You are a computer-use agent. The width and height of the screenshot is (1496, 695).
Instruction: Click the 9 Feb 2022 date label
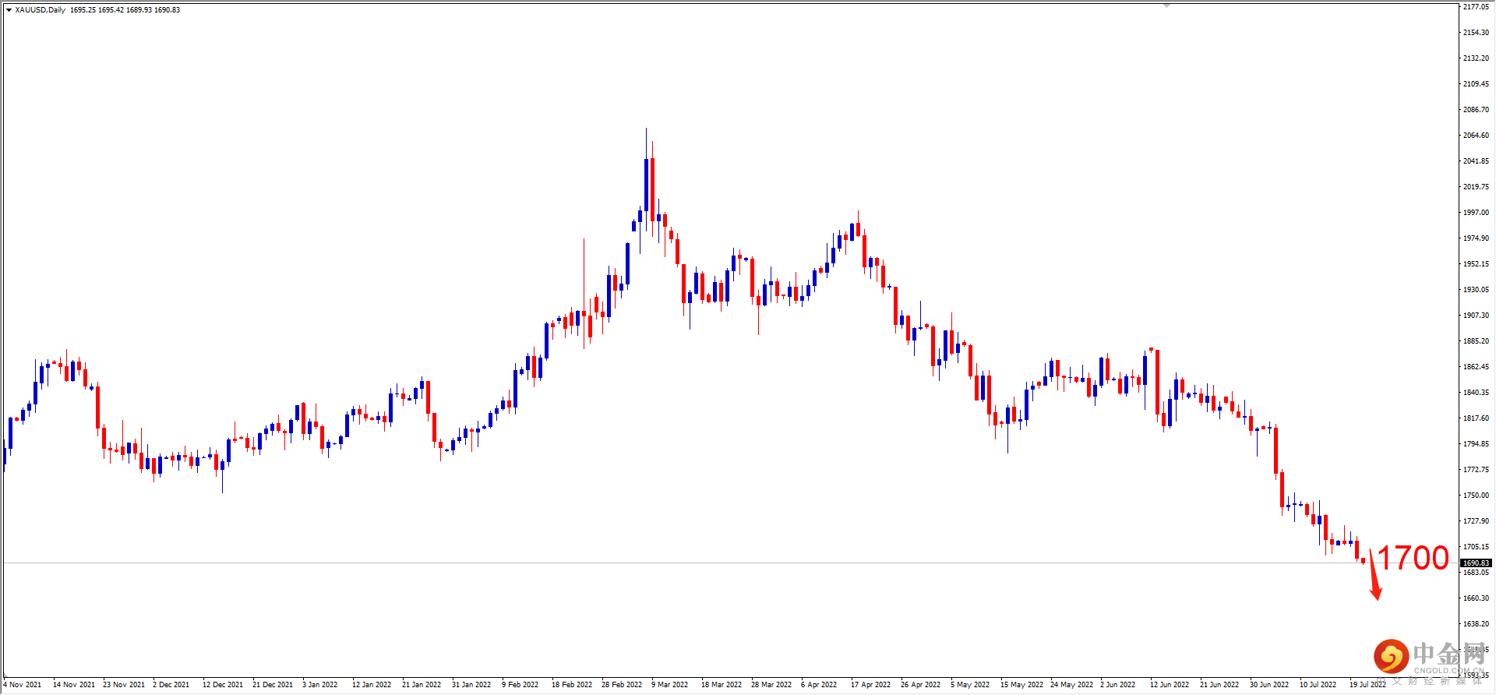coord(520,684)
